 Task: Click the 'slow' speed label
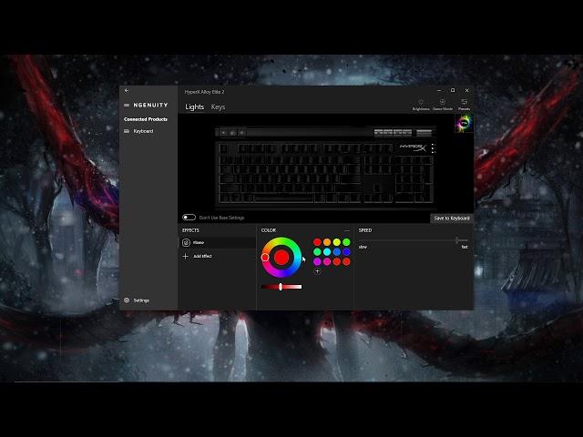pos(363,247)
